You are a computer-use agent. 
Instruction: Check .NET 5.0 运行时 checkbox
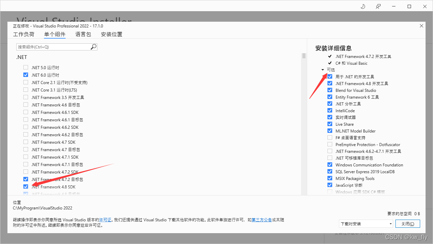26,67
